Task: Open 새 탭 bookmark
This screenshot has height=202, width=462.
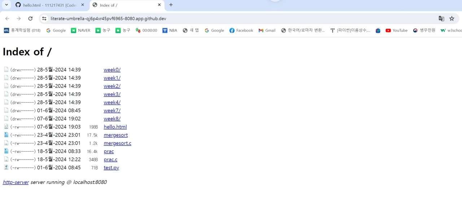Action: (x=191, y=31)
